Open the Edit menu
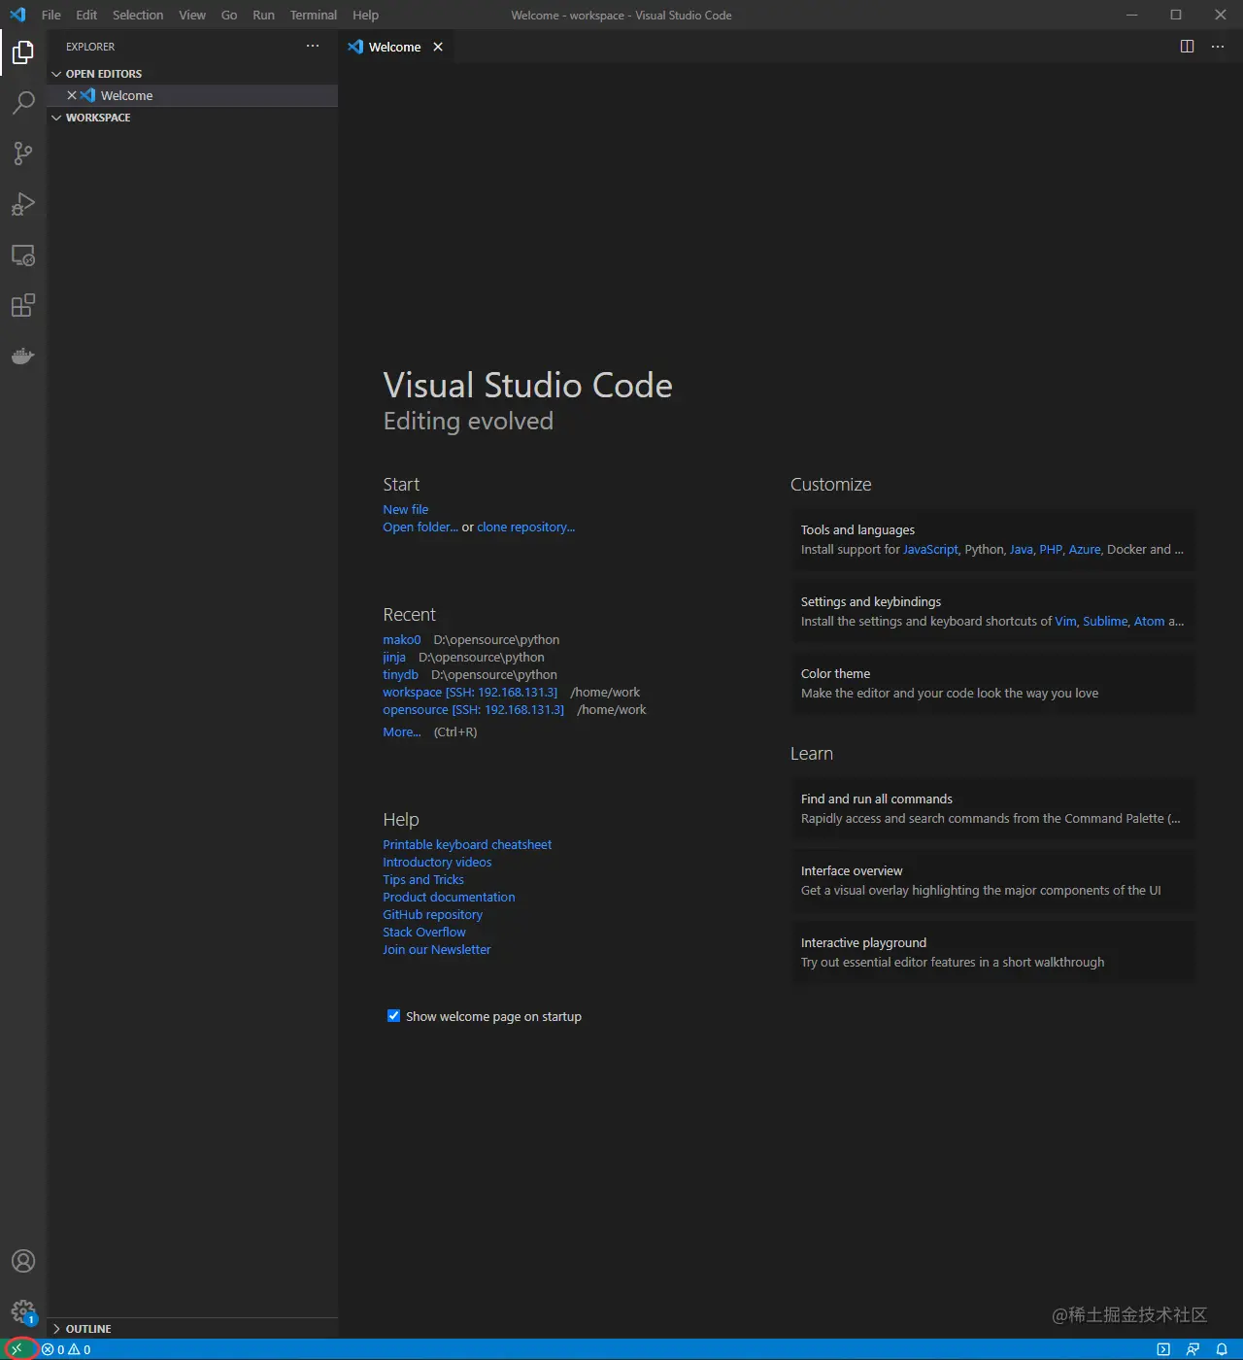This screenshot has height=1360, width=1243. (86, 15)
